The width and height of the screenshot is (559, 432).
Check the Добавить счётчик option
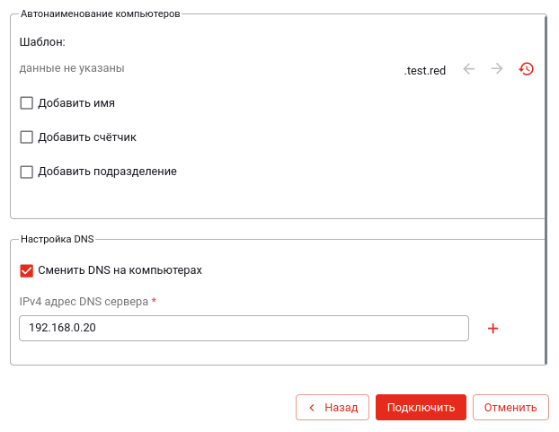[27, 137]
